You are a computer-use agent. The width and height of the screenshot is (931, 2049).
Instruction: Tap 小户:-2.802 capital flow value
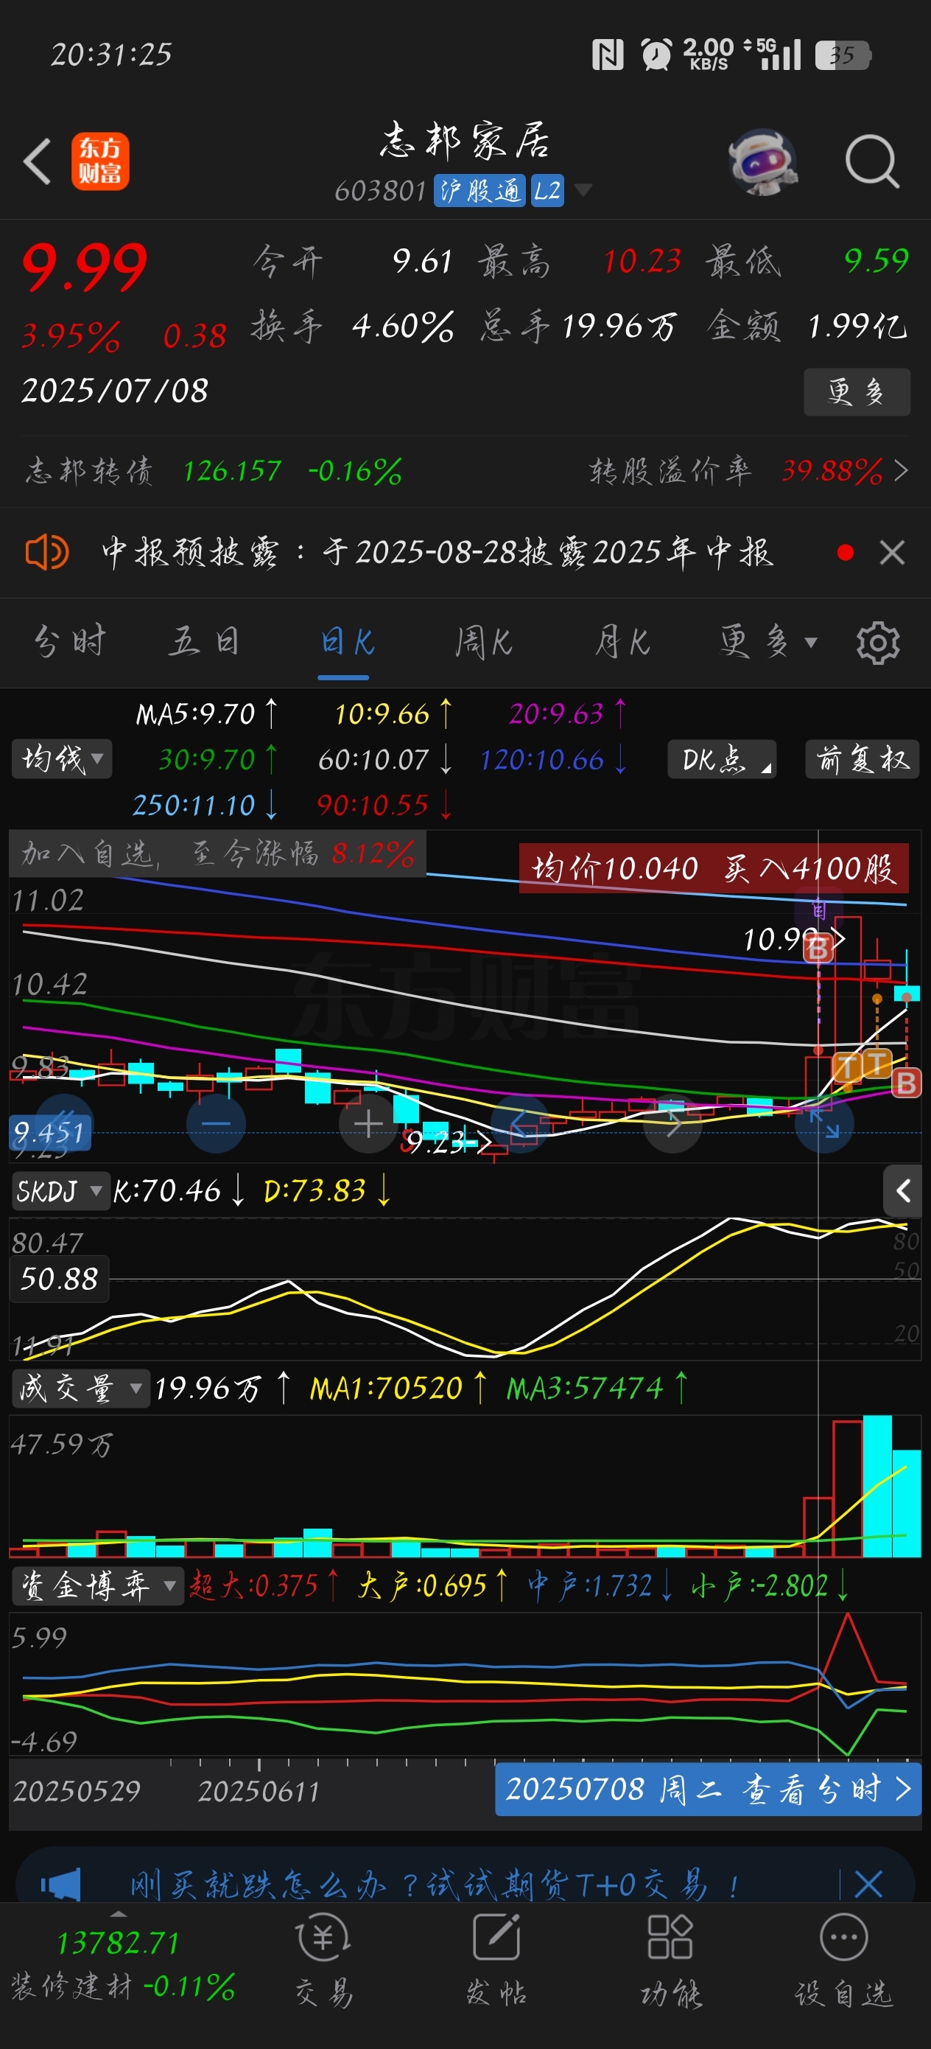(770, 1585)
